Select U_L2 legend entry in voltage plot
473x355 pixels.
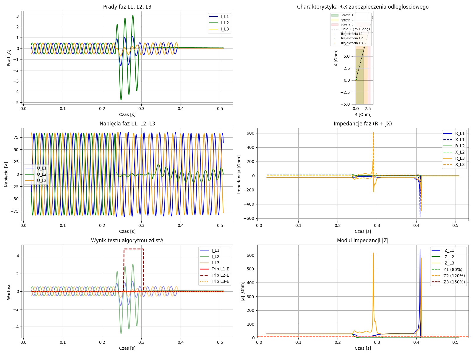pos(42,174)
